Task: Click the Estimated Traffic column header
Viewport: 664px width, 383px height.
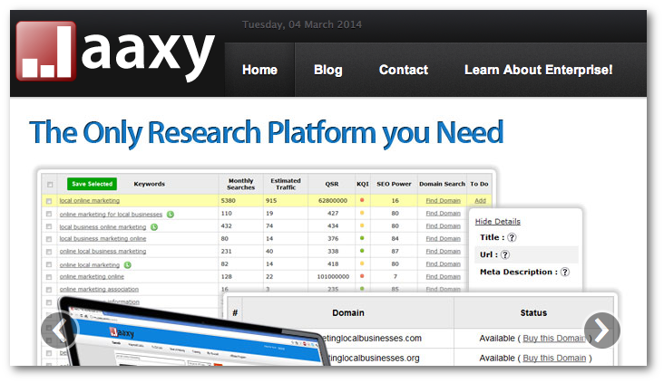Action: click(286, 184)
